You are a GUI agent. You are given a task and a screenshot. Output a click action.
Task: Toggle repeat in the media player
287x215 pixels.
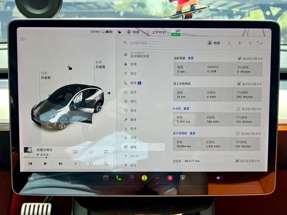(106, 152)
